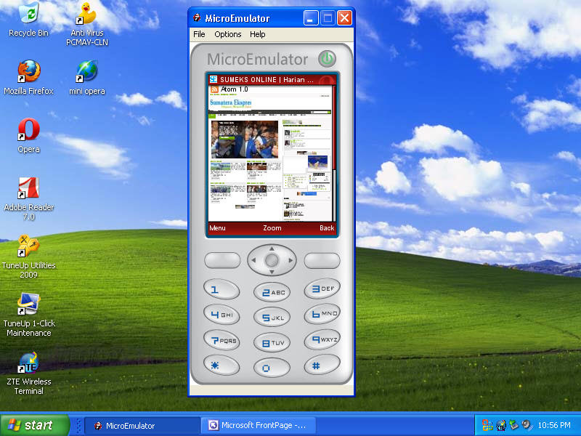The image size is (581, 436).
Task: Switch to MicroEmulator taskbar button
Action: [x=142, y=426]
